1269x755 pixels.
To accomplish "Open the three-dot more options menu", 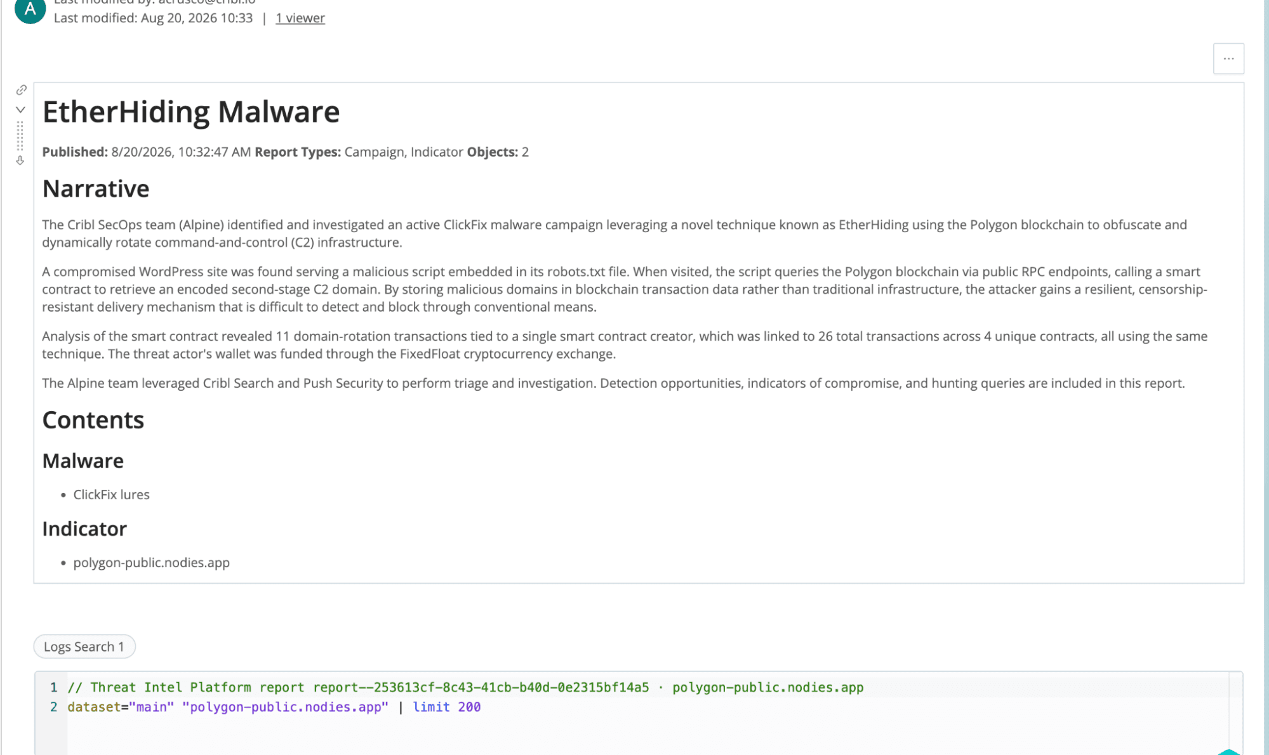I will pos(1228,58).
